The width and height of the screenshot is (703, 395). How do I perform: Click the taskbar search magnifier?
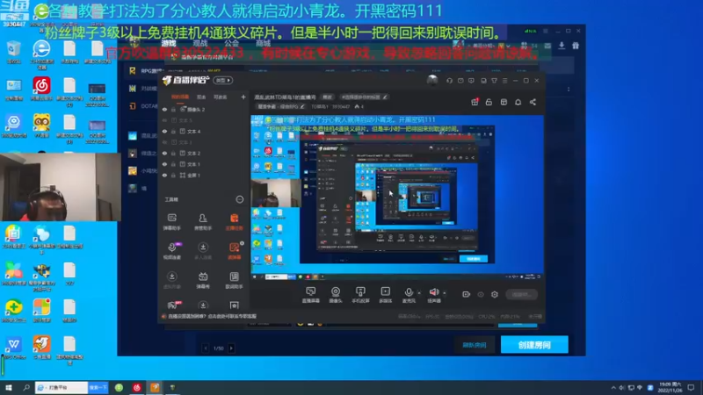pos(26,387)
